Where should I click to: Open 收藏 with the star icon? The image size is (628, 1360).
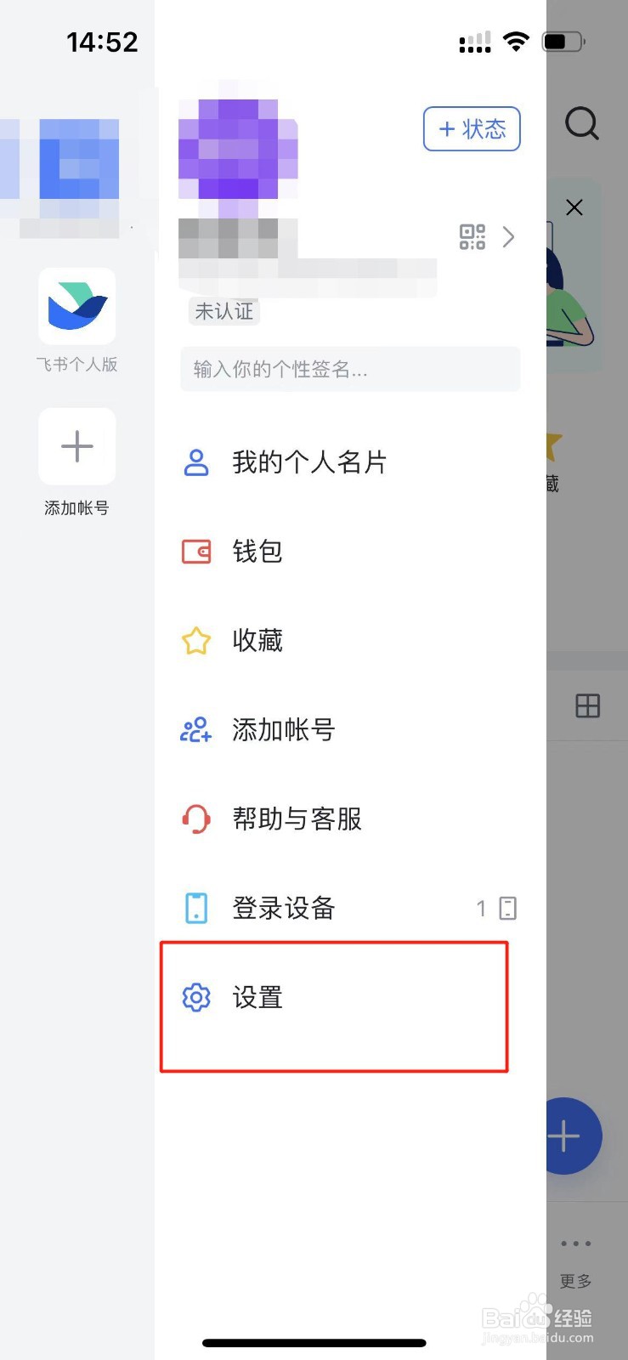point(195,641)
